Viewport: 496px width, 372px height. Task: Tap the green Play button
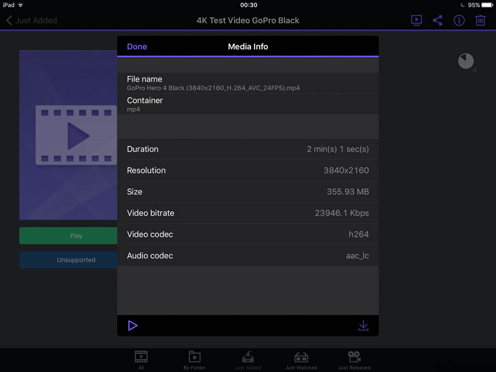click(x=68, y=236)
